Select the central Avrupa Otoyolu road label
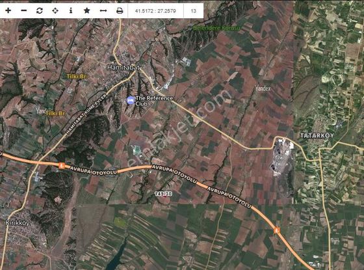The height and width of the screenshot is (270, 364). [175, 174]
